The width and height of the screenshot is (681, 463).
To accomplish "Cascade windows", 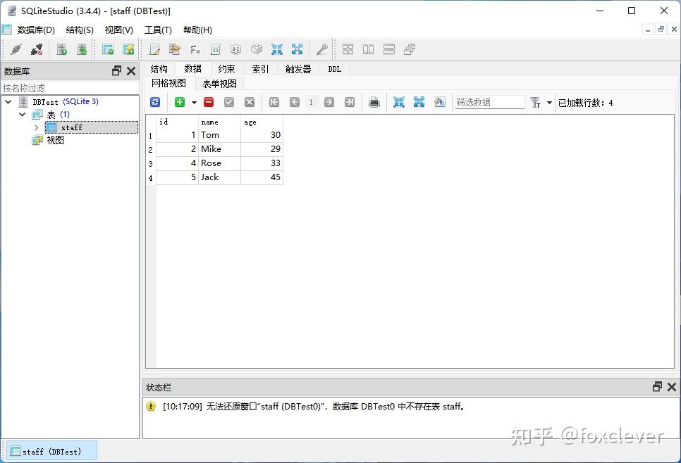I will coord(409,49).
